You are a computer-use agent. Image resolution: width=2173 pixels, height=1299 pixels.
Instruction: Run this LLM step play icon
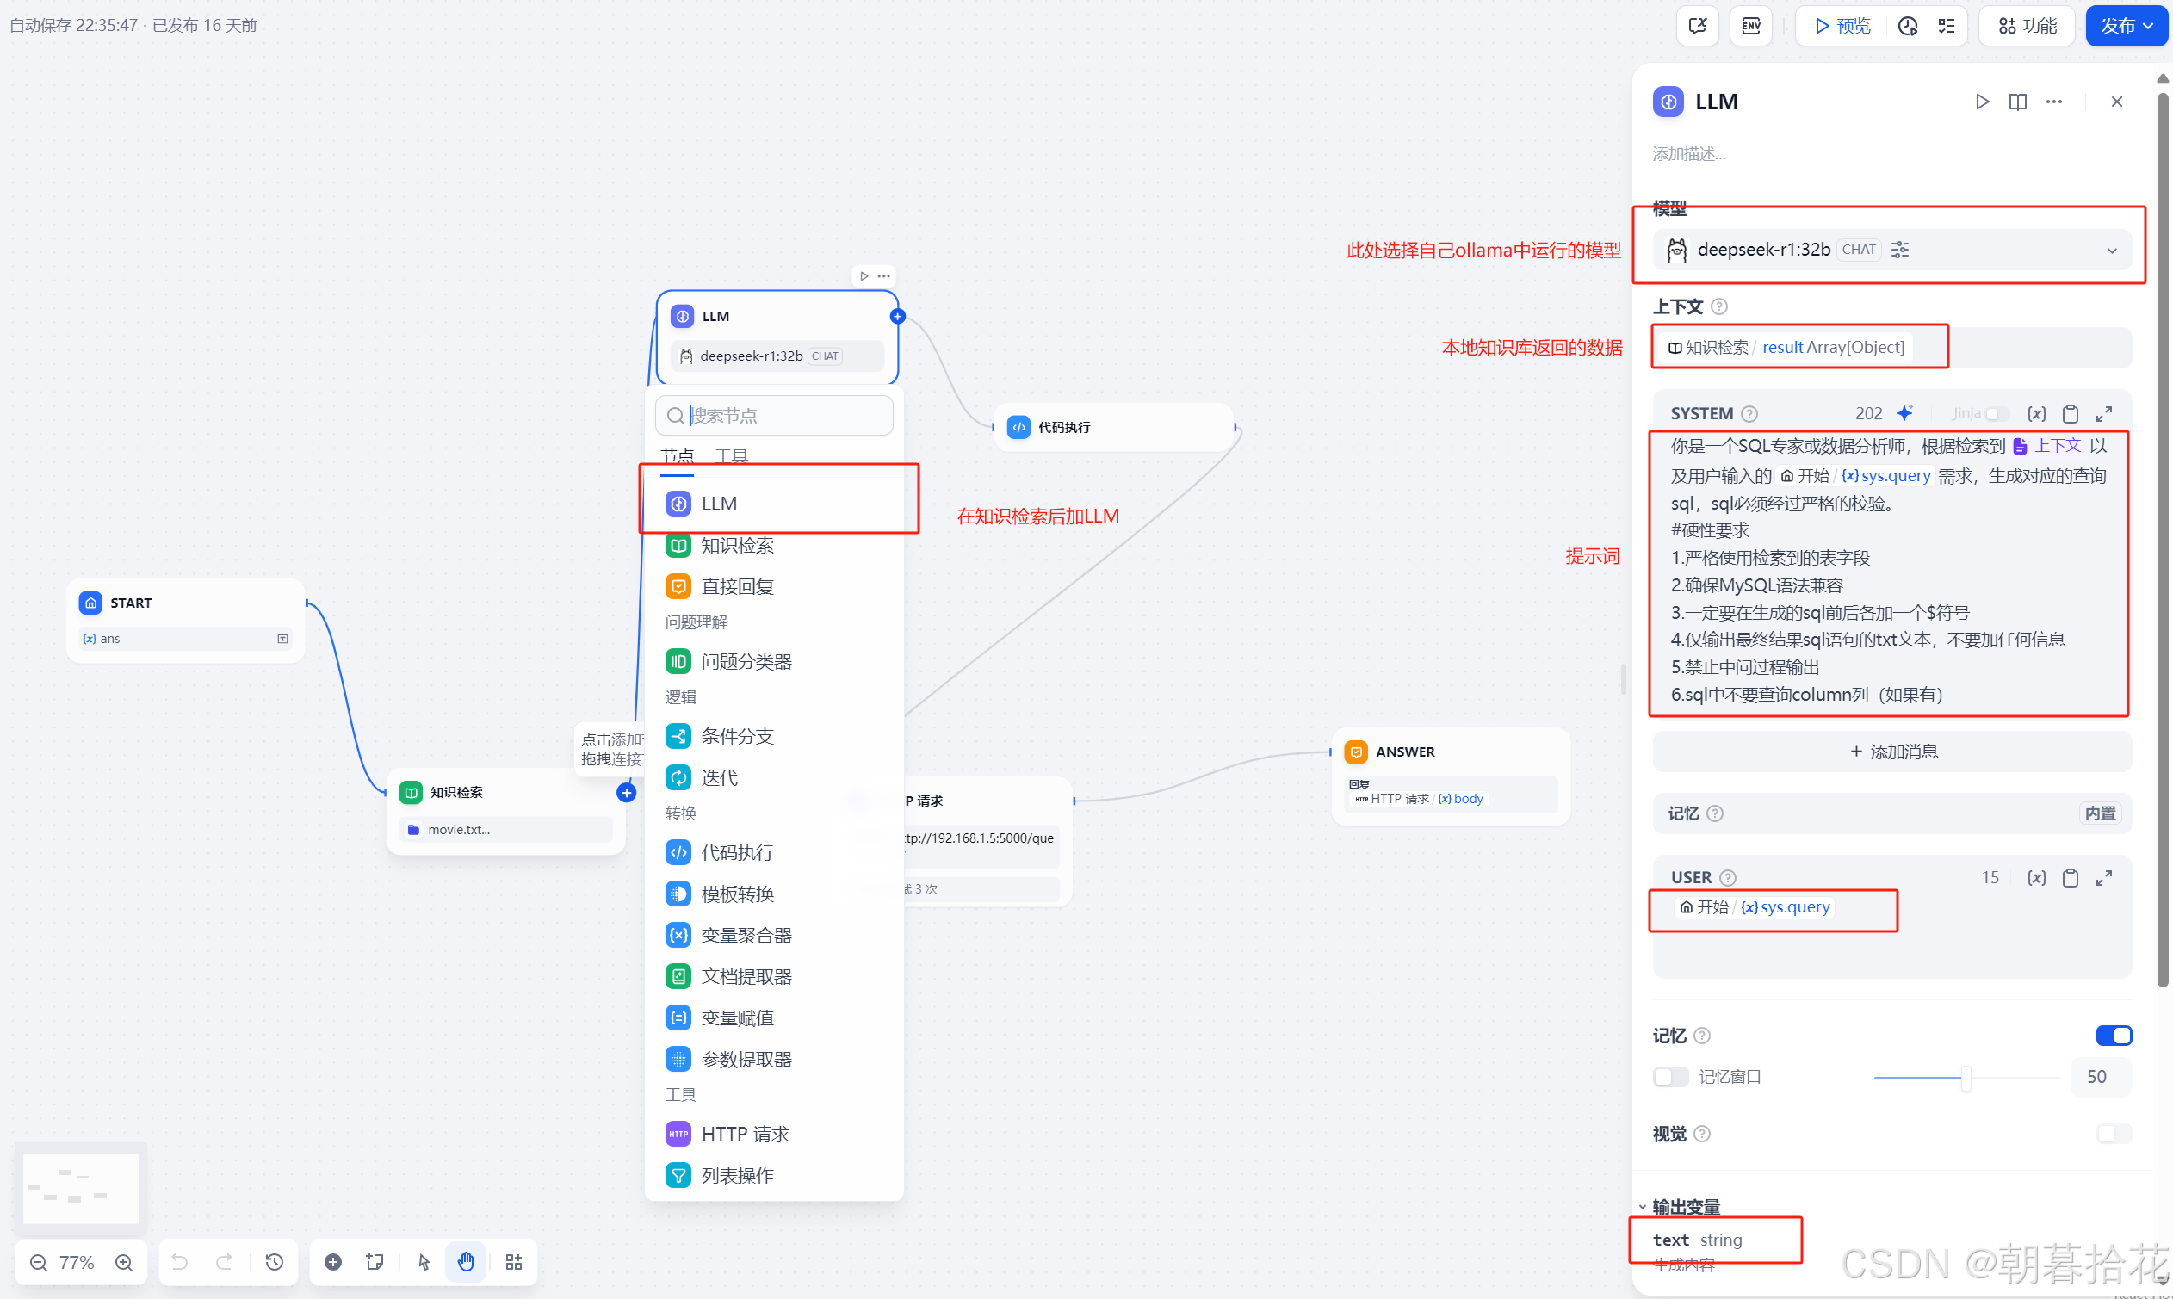(x=1982, y=102)
